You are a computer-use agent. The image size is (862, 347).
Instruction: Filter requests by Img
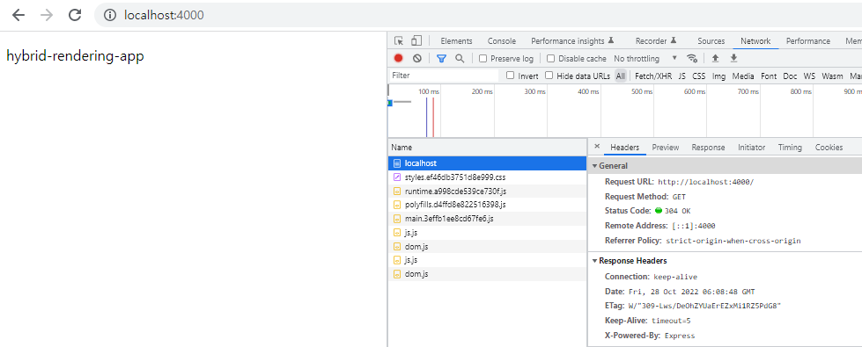click(x=719, y=76)
